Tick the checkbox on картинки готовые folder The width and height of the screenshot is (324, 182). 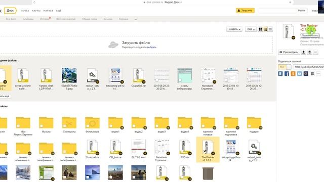click(x=204, y=126)
